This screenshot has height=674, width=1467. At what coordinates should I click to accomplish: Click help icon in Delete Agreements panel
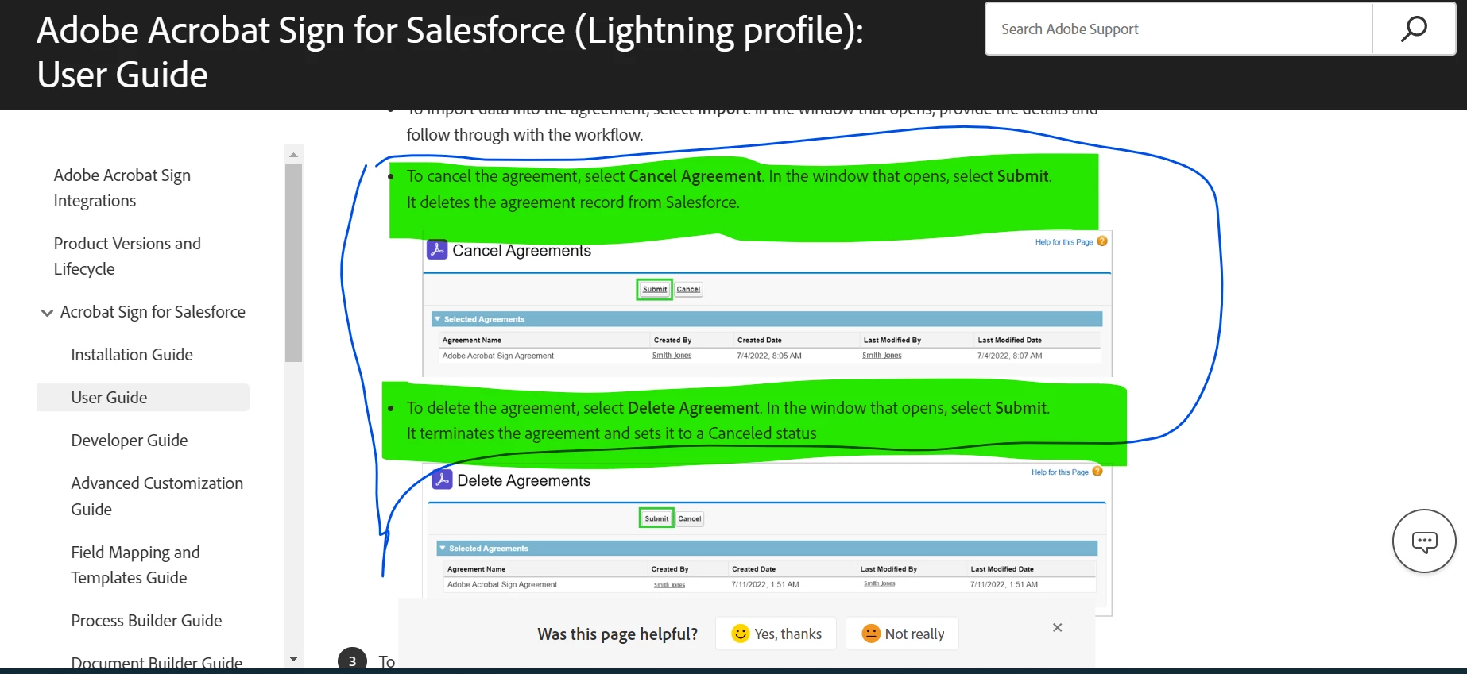1097,472
